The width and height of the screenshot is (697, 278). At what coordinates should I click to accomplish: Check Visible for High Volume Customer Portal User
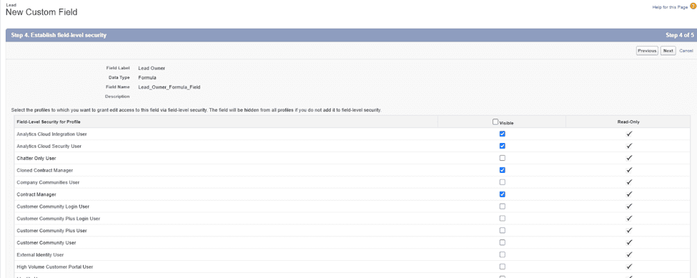click(503, 267)
